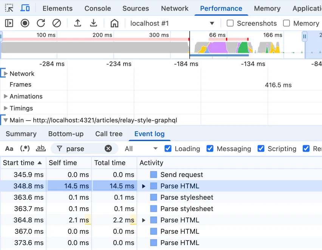Toggle the device toolbar icon
The height and width of the screenshot is (250, 322).
click(x=25, y=8)
